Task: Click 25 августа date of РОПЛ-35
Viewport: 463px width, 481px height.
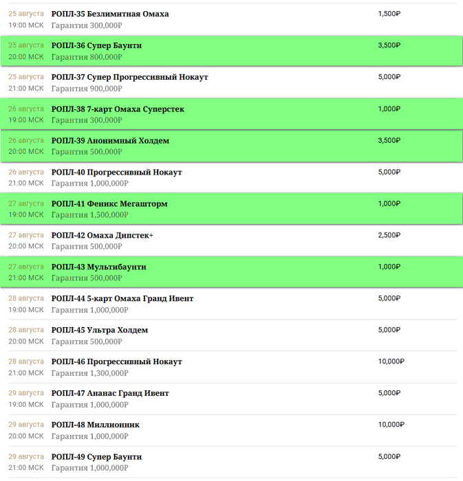Action: (x=26, y=14)
